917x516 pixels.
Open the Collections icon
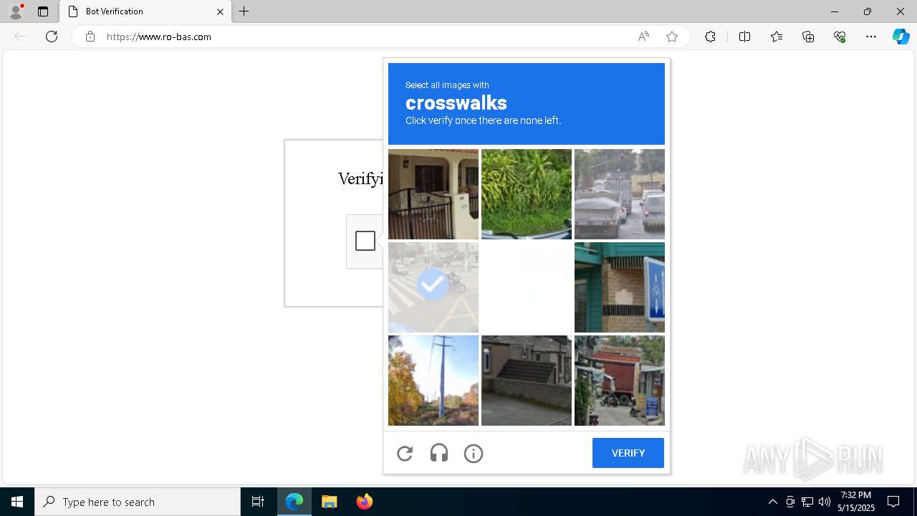[x=808, y=37]
